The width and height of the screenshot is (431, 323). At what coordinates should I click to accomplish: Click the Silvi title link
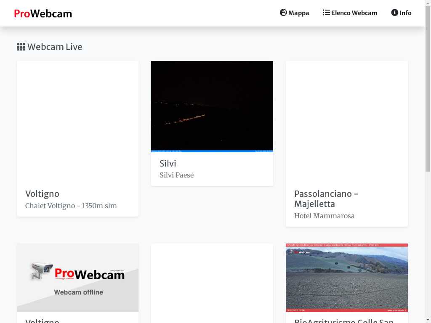point(168,164)
